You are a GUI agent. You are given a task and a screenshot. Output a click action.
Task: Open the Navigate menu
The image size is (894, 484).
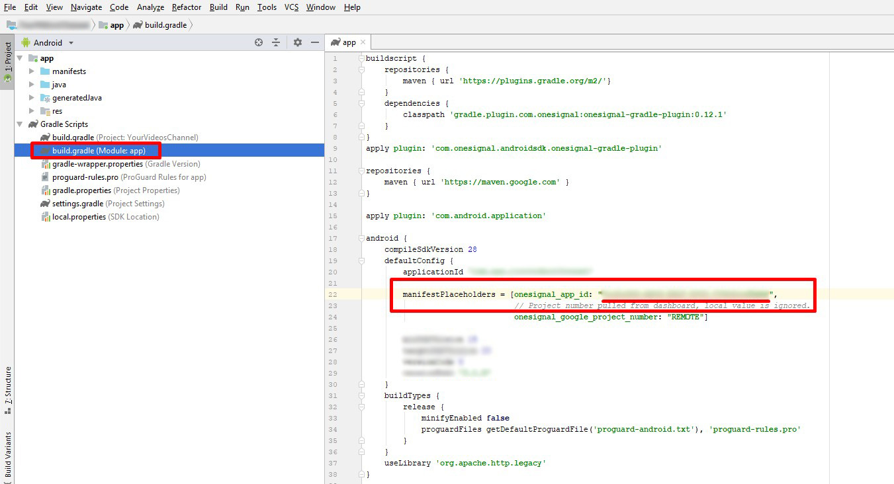pyautogui.click(x=87, y=7)
